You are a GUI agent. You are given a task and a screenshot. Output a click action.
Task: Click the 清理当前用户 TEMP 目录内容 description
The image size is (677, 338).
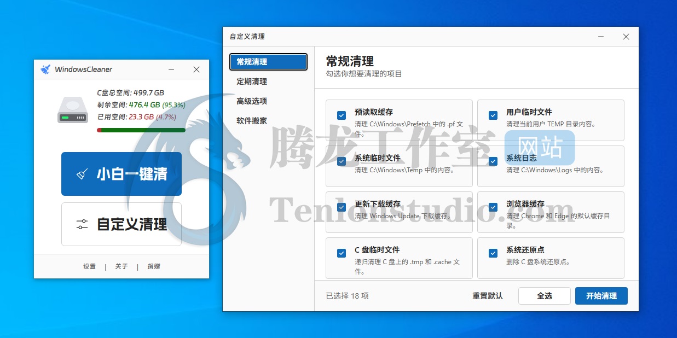tap(551, 124)
